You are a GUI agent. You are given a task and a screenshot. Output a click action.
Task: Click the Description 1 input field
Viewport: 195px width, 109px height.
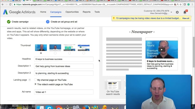click(x=64, y=66)
